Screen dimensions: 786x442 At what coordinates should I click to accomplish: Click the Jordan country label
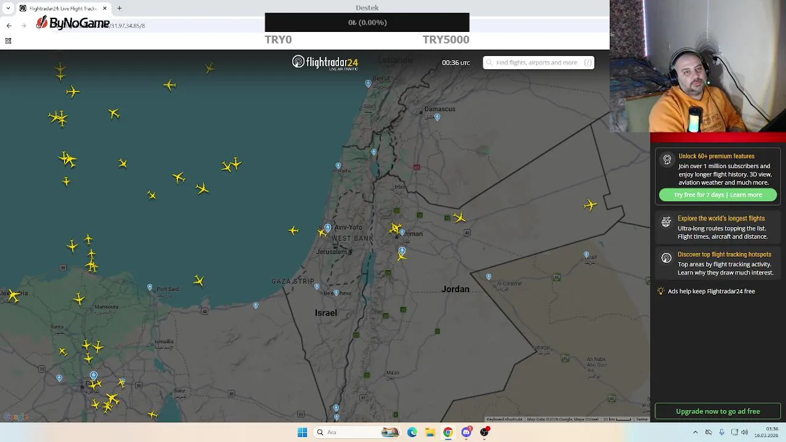pyautogui.click(x=455, y=289)
